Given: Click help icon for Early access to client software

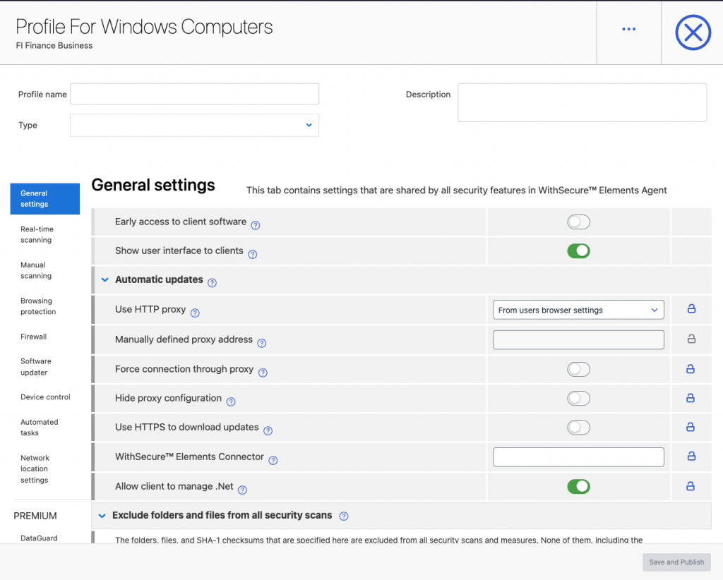Looking at the screenshot, I should (x=256, y=225).
